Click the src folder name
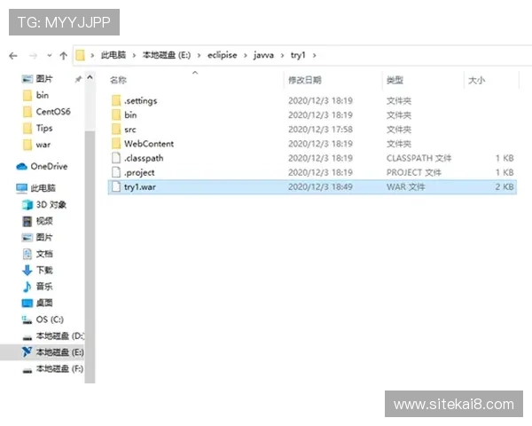 click(130, 130)
